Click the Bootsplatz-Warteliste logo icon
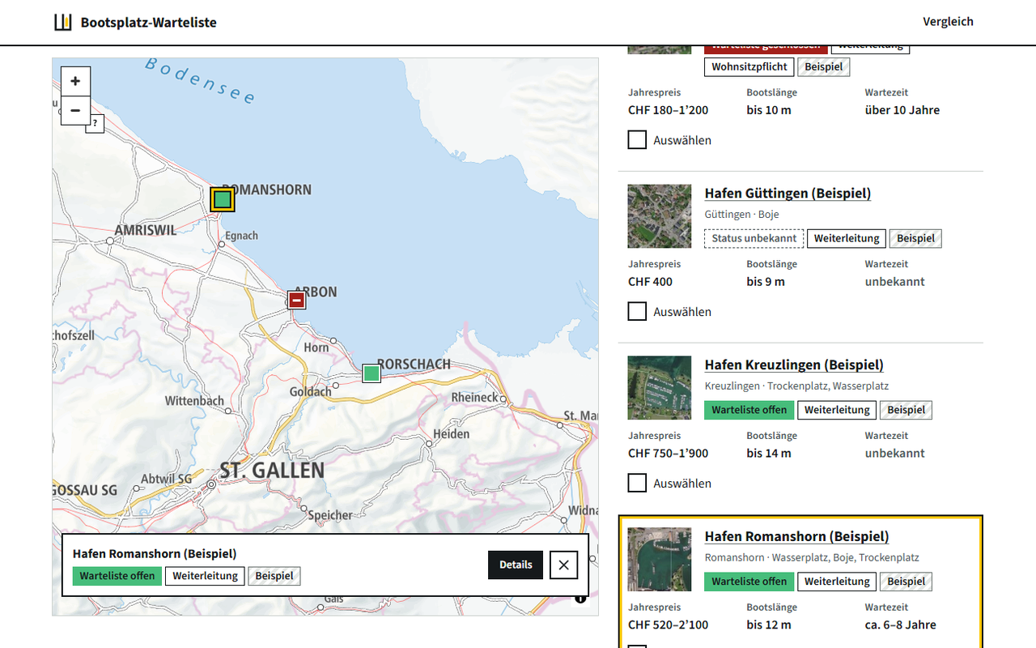Image resolution: width=1036 pixels, height=648 pixels. coord(63,23)
